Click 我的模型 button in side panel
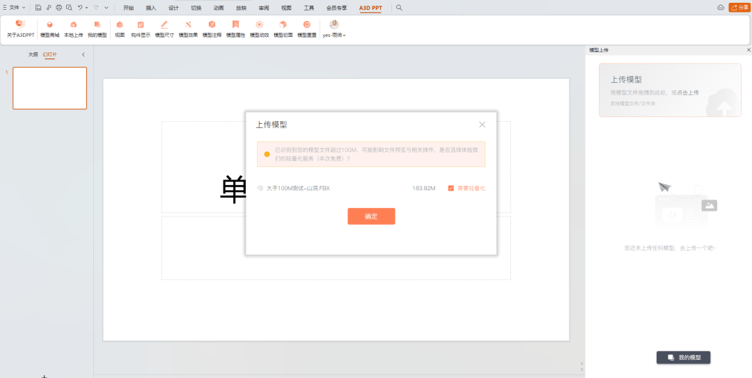 point(684,357)
